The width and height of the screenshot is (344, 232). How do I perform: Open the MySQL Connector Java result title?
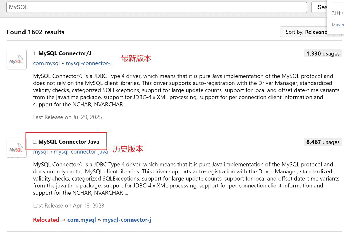click(x=69, y=142)
